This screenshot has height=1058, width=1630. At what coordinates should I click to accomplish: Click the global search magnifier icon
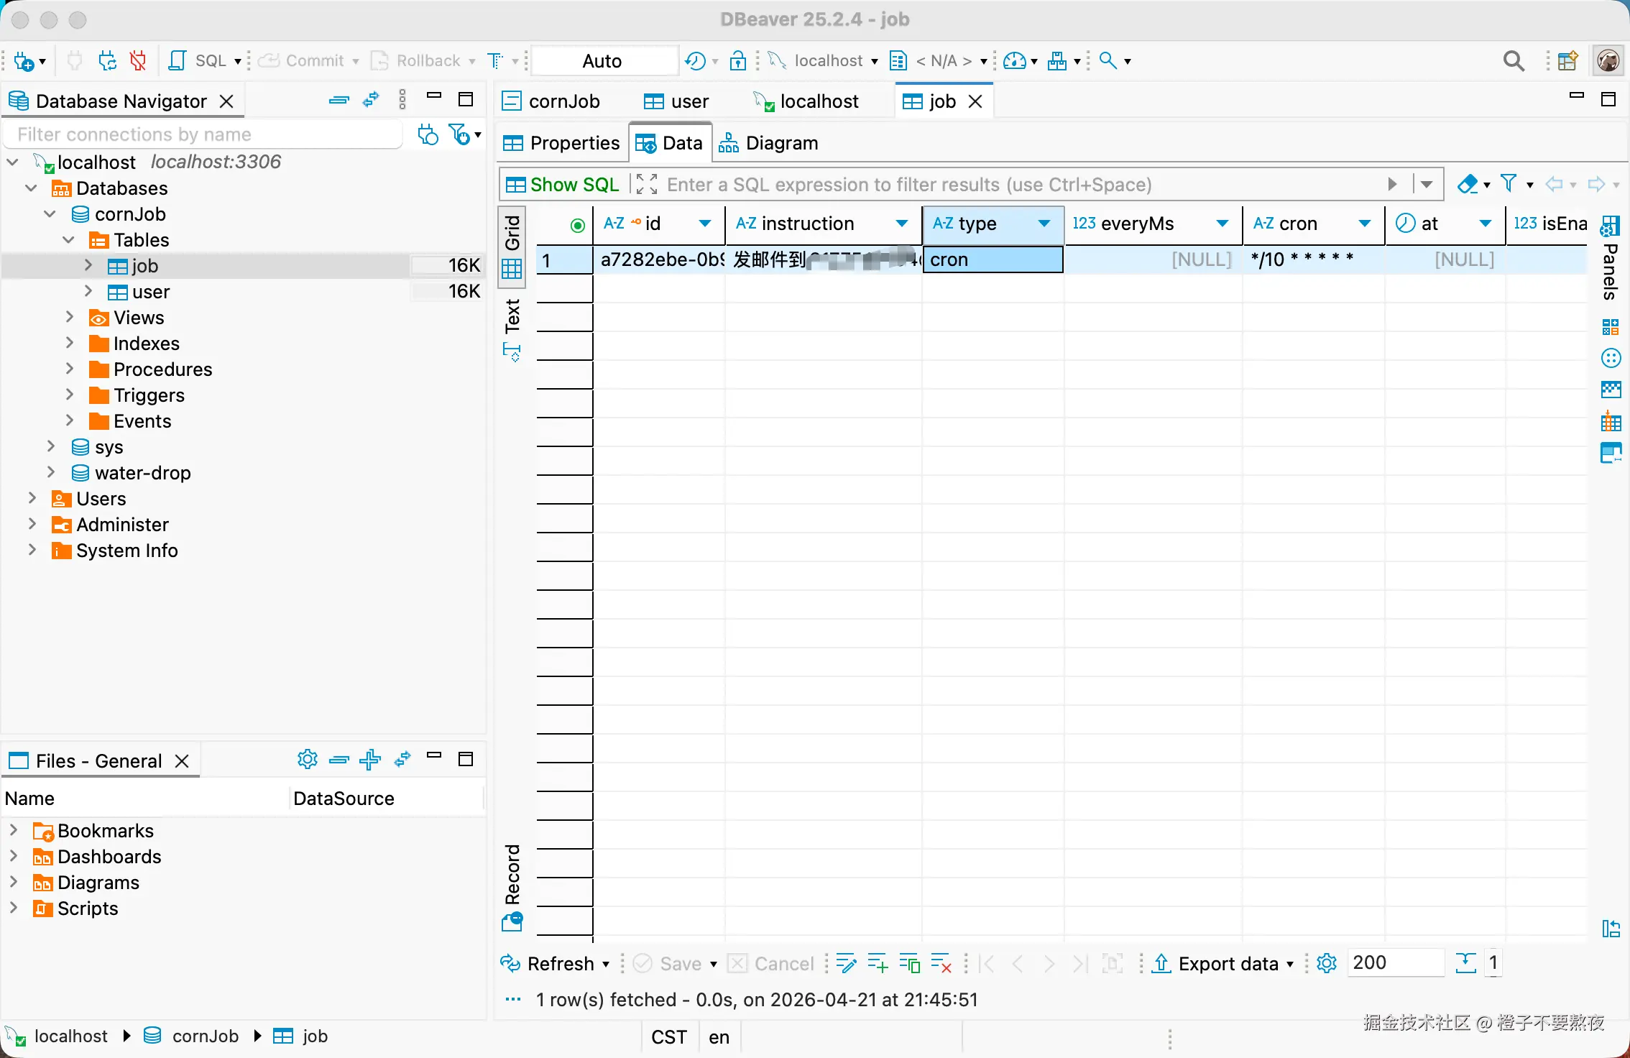pyautogui.click(x=1514, y=61)
